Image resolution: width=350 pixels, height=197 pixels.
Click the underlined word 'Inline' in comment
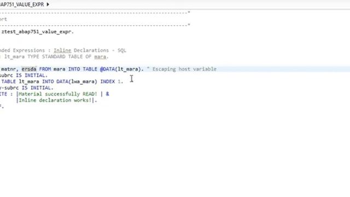[62, 50]
